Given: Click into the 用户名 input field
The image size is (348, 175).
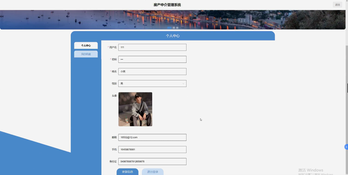Looking at the screenshot, I should [x=152, y=47].
